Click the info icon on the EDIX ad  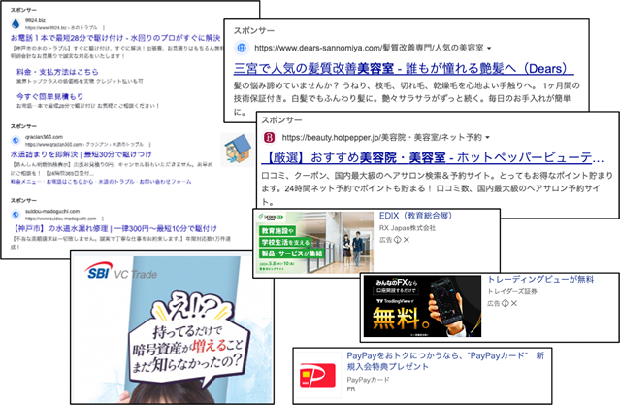click(x=398, y=240)
